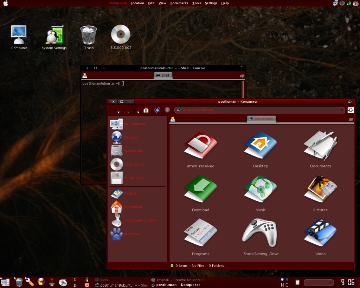Screen dimensions: 360x288
Task: Open the Help menu
Action: click(x=225, y=3)
